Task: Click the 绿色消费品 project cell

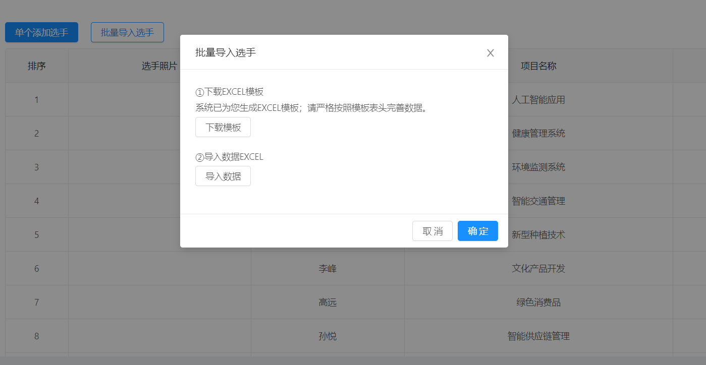Action: click(x=538, y=302)
